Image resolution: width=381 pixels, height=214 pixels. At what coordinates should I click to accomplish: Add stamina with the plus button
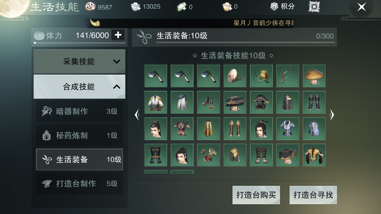118,35
